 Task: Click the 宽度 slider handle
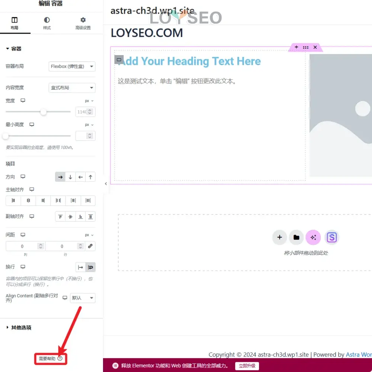pyautogui.click(x=44, y=112)
